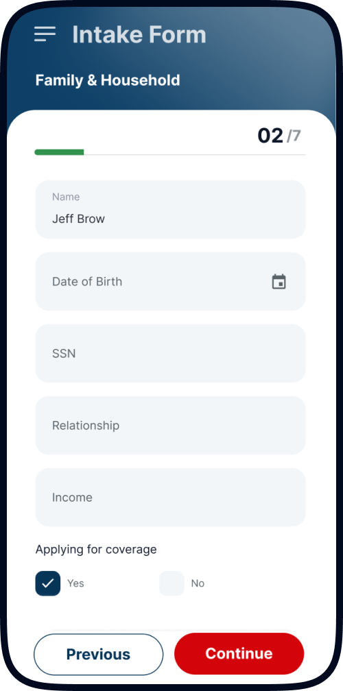Viewport: 343px width, 691px height.
Task: Click the Continue button
Action: coord(239,653)
